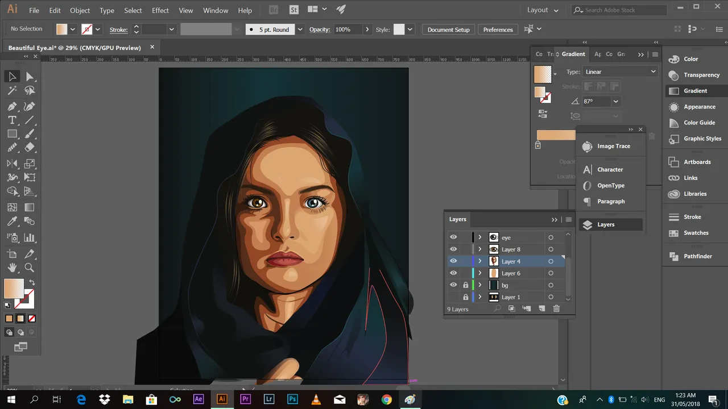
Task: Click the Preferences button
Action: pyautogui.click(x=498, y=30)
